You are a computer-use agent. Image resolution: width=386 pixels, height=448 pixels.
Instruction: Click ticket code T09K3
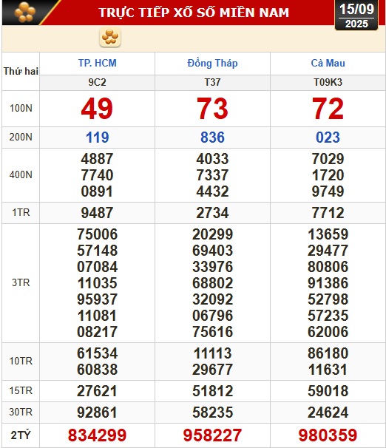(328, 83)
